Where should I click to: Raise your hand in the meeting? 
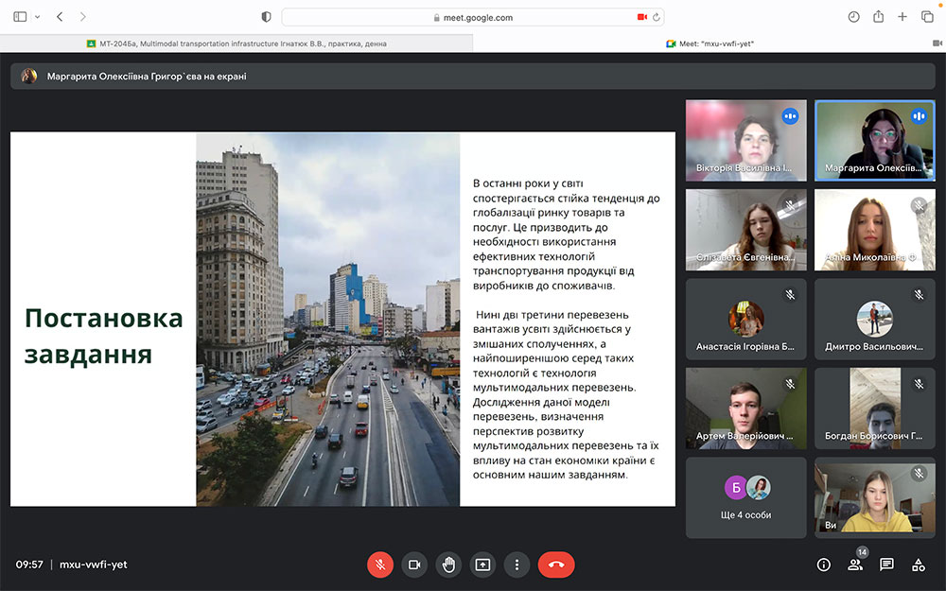point(448,565)
